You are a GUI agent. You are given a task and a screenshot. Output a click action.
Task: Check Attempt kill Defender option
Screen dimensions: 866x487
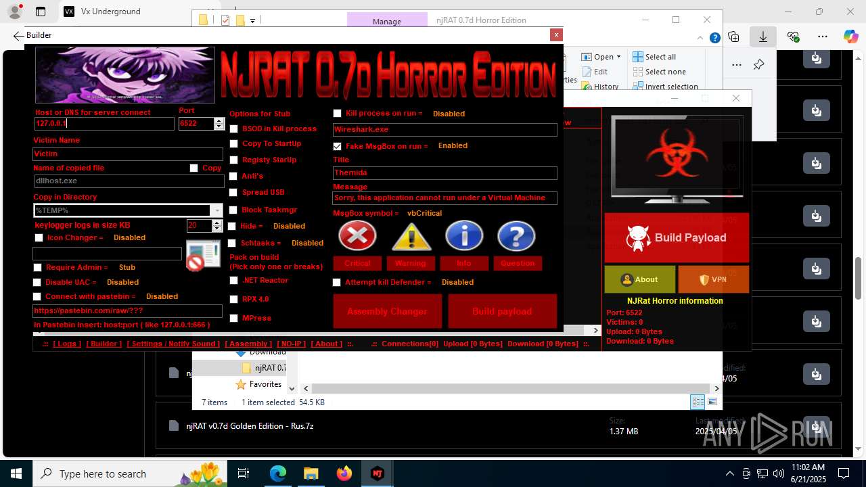336,282
